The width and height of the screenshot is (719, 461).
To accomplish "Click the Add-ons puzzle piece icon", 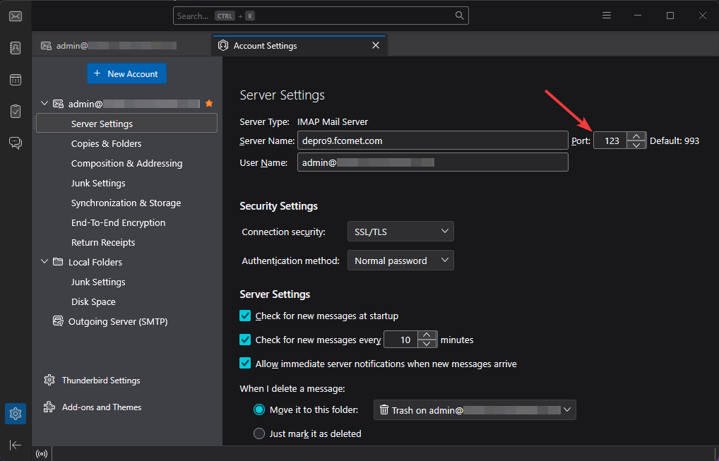I will click(49, 407).
